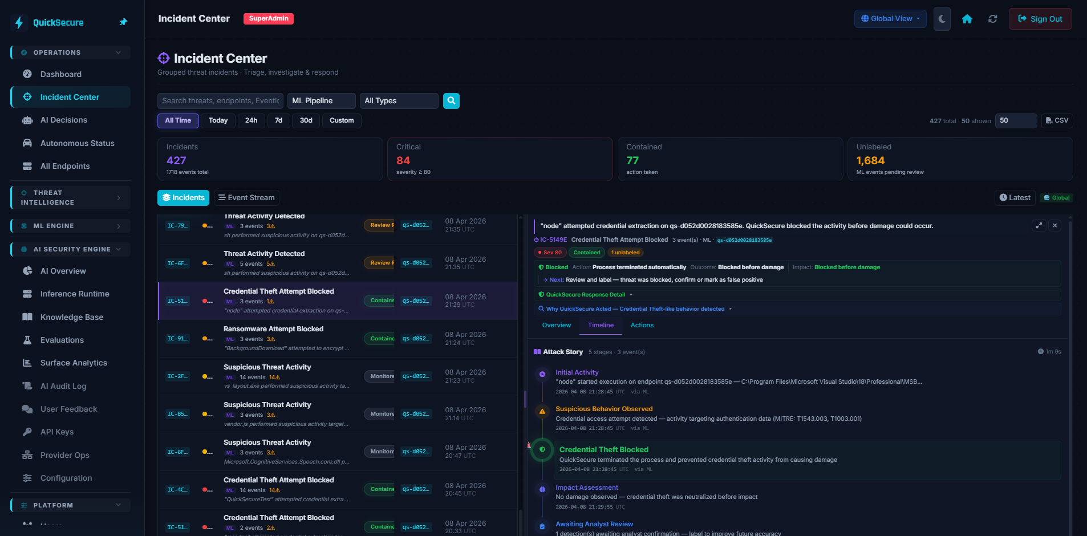Click the results-per-page count field showing 50
The image size is (1087, 536).
[x=1015, y=120]
